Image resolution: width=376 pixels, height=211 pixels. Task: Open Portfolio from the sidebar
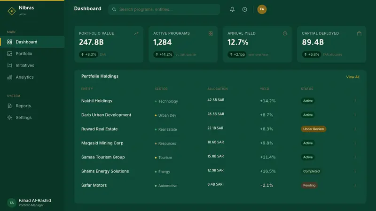coord(32,53)
